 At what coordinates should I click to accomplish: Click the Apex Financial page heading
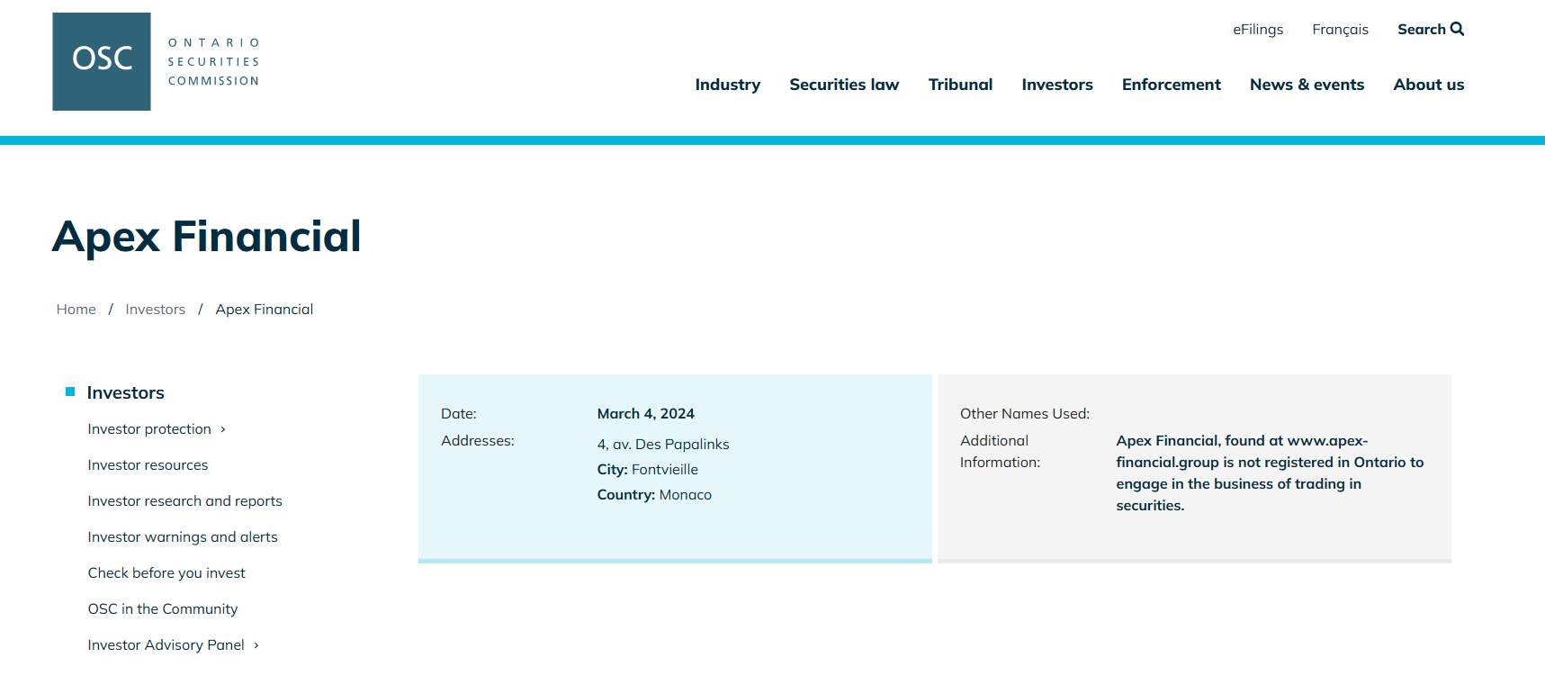pos(207,237)
